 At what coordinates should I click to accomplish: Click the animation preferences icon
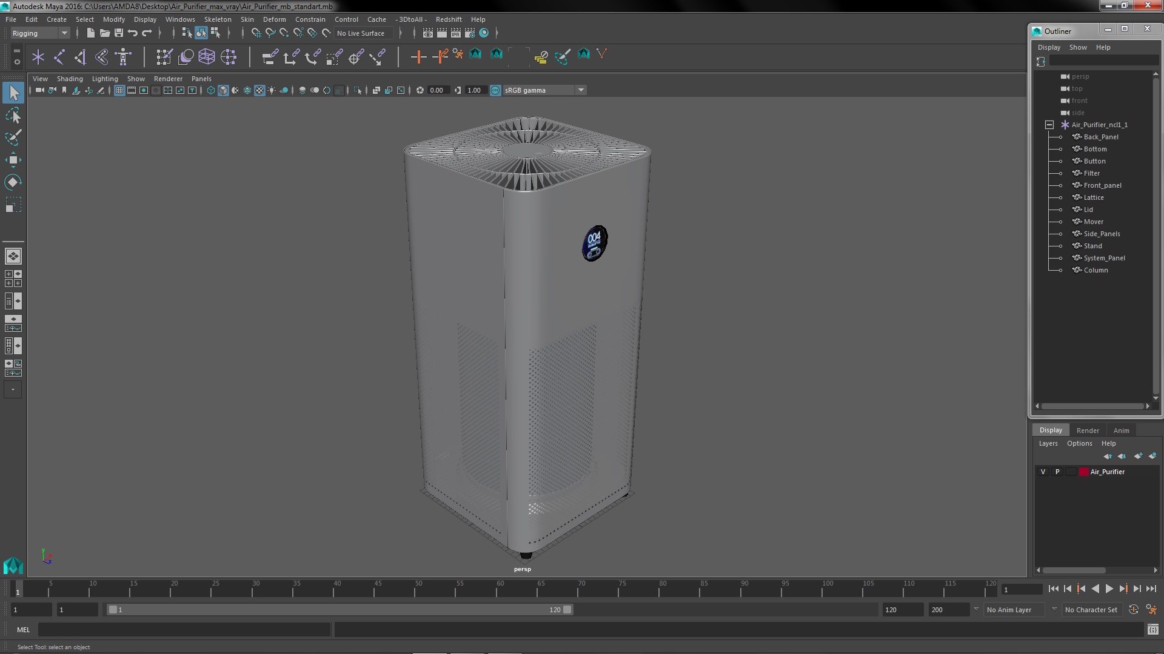click(1151, 610)
